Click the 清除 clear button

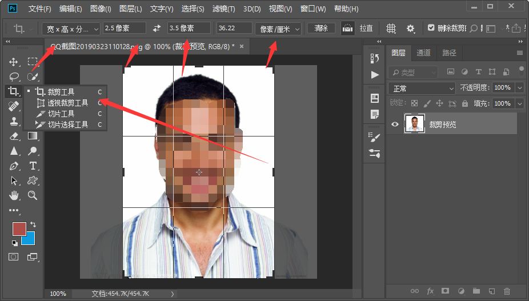pyautogui.click(x=321, y=28)
